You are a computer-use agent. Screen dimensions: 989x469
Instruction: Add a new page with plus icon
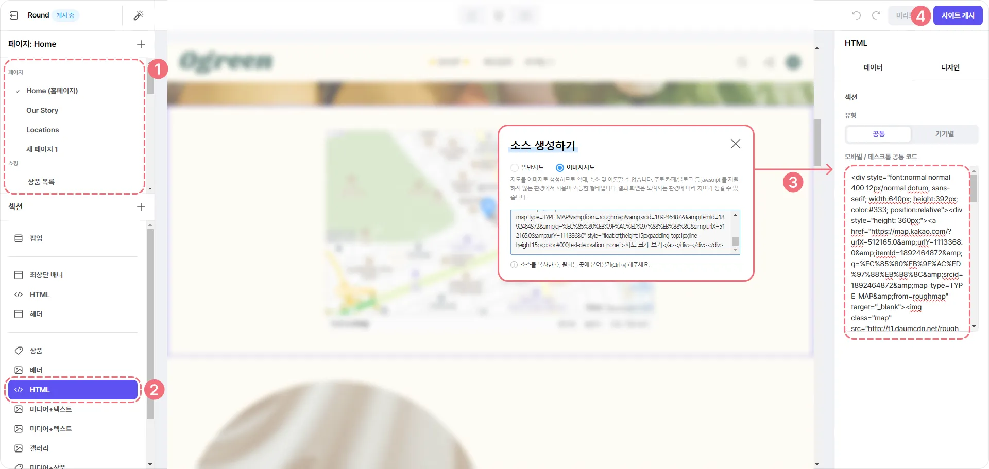pyautogui.click(x=141, y=44)
